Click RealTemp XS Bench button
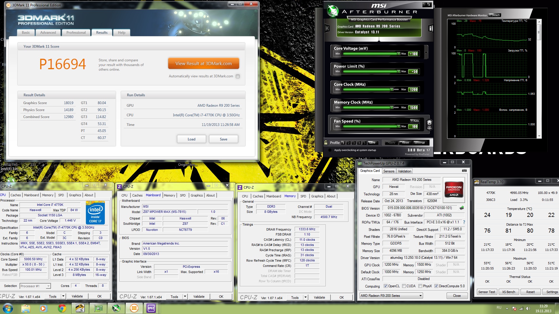The width and height of the screenshot is (559, 314). [509, 292]
